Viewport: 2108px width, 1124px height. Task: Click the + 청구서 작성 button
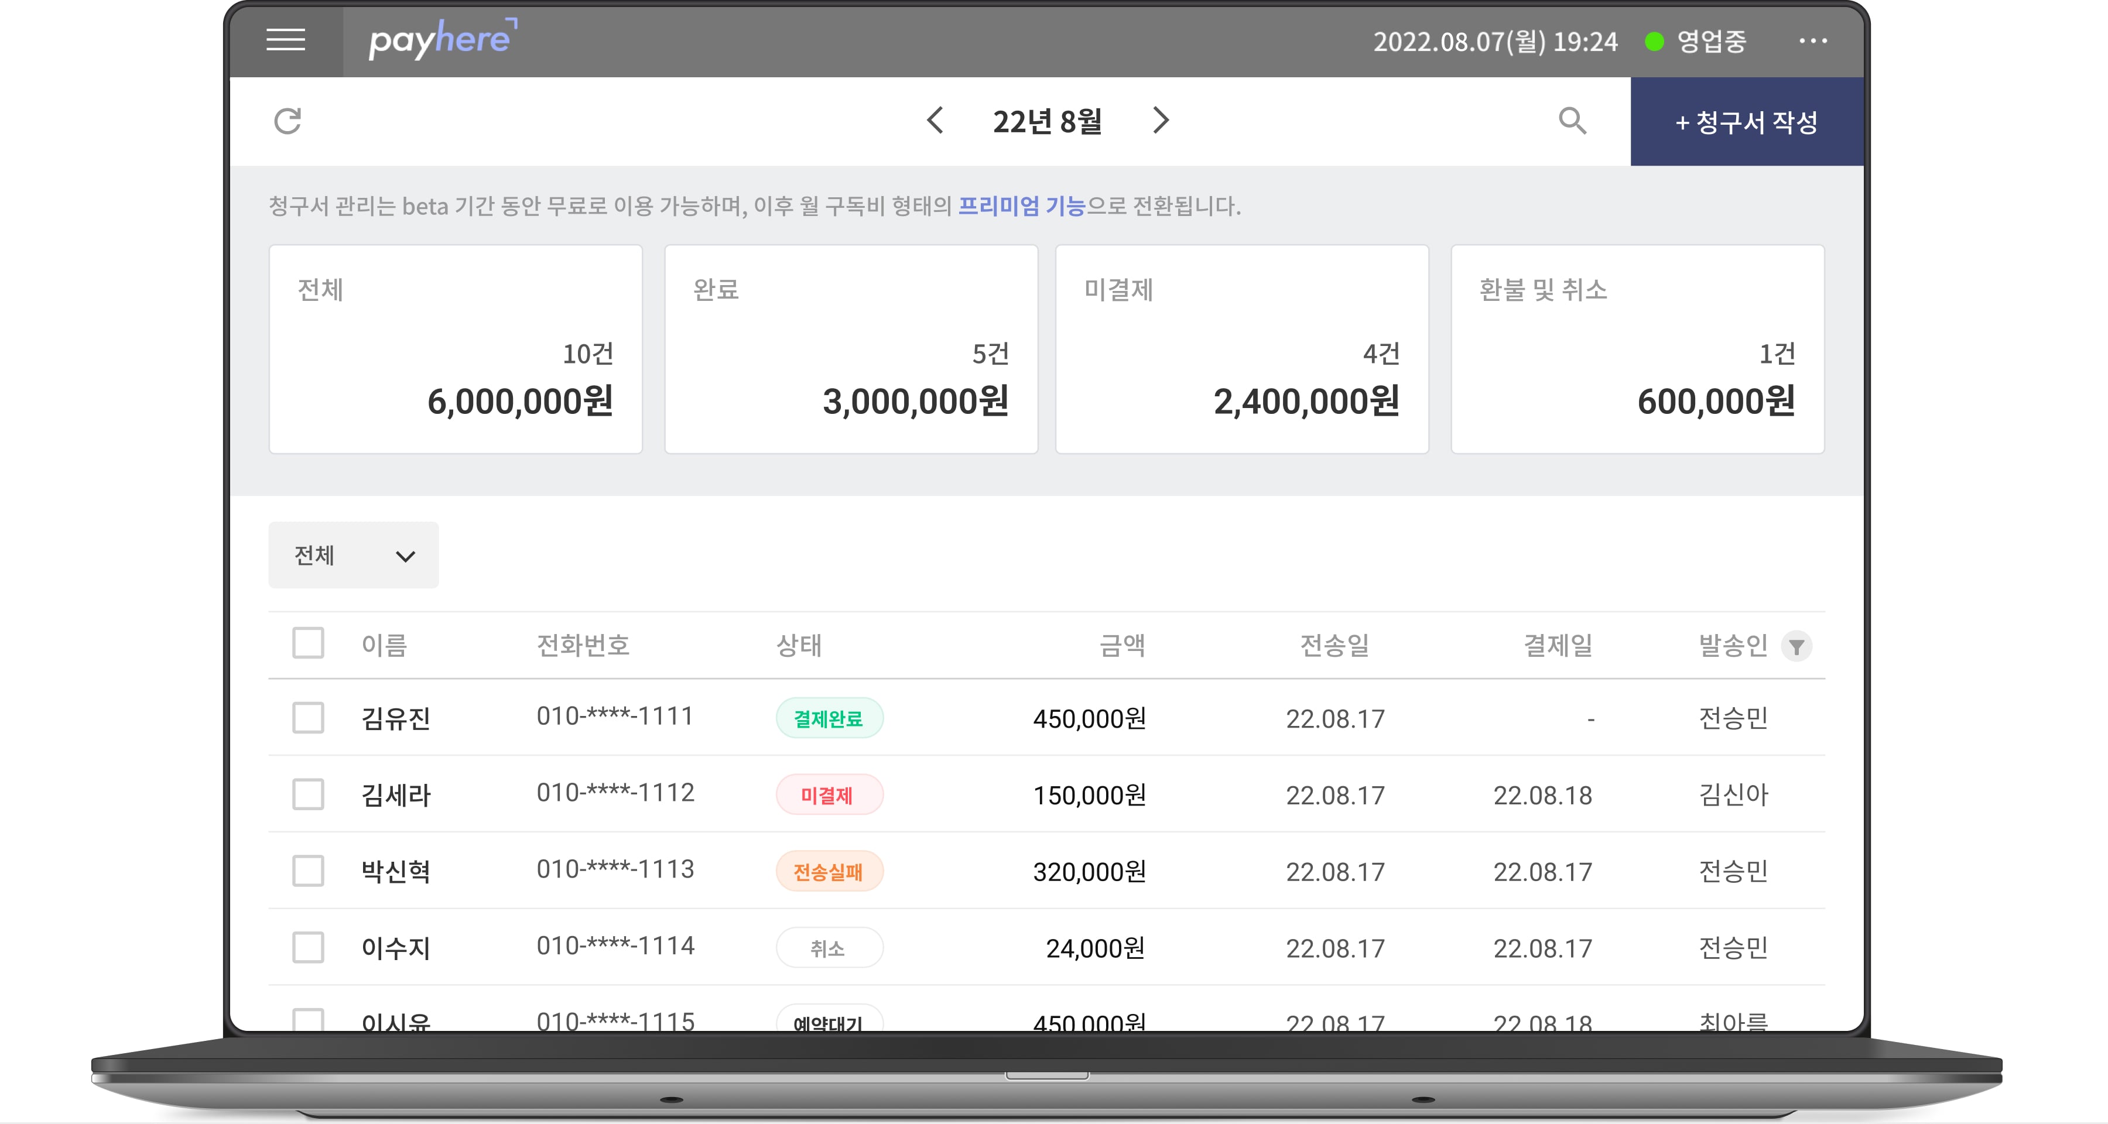(1746, 122)
